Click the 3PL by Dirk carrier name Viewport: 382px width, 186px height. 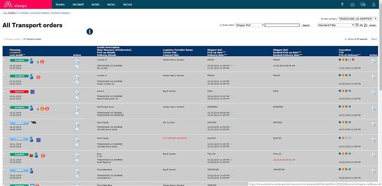[169, 123]
